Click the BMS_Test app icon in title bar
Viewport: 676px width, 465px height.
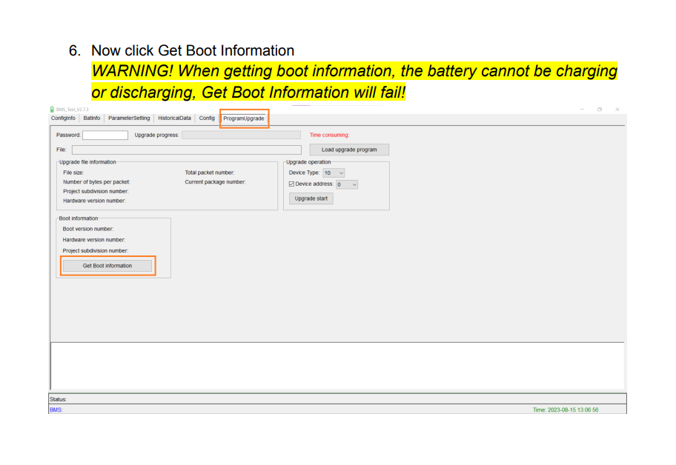point(52,110)
